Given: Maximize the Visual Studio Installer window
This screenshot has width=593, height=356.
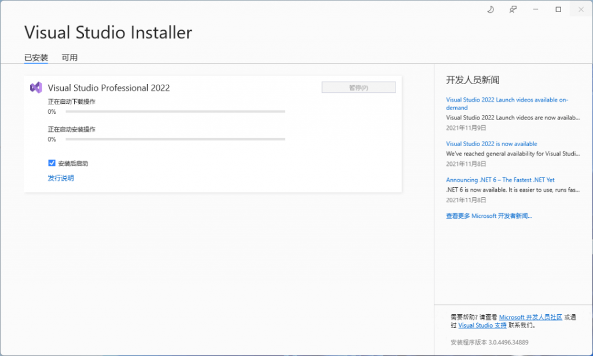Looking at the screenshot, I should (558, 9).
